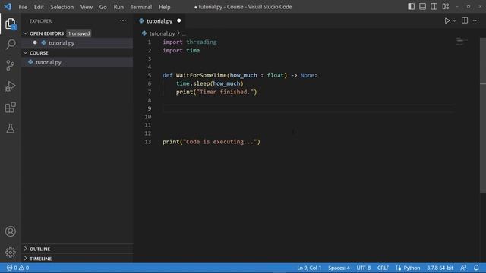Click line number 5 in gutter
This screenshot has width=486, height=273.
click(x=150, y=75)
